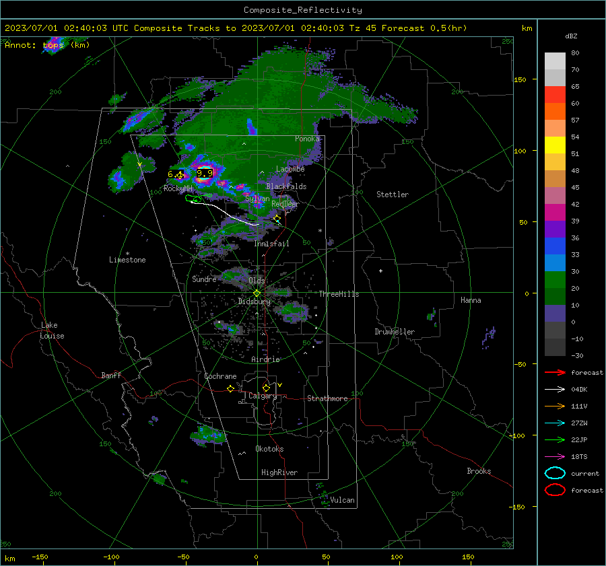Select the orange 111V track arrow
The height and width of the screenshot is (566, 606).
pyautogui.click(x=555, y=406)
